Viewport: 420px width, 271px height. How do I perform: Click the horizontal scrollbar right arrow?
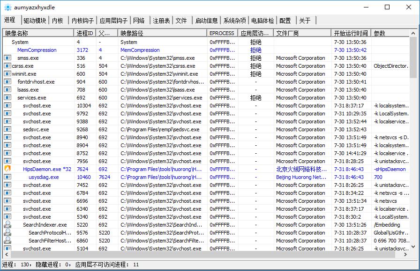pos(405,255)
